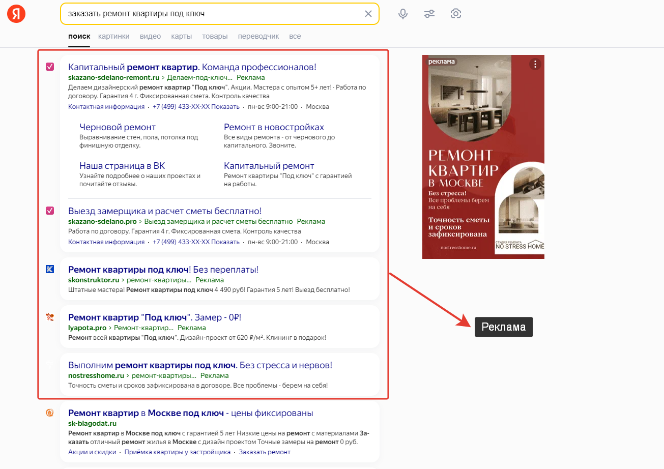Screen dimensions: 664x469
Task: Click the "Реклама" label in the skonstruktor.ru ad
Action: click(210, 280)
